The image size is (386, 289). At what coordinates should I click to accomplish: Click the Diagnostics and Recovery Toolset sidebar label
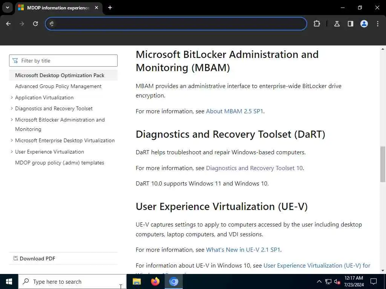[54, 108]
